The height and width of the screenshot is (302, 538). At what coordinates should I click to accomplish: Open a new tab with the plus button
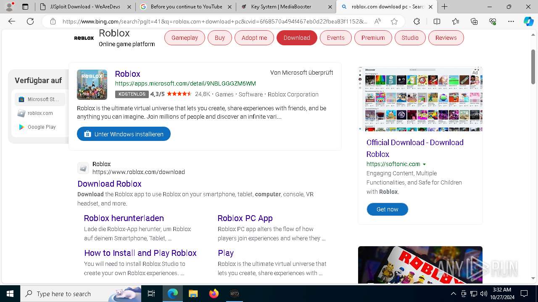point(444,6)
